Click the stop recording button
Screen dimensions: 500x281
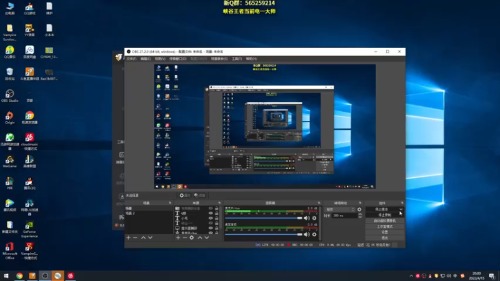(x=384, y=215)
